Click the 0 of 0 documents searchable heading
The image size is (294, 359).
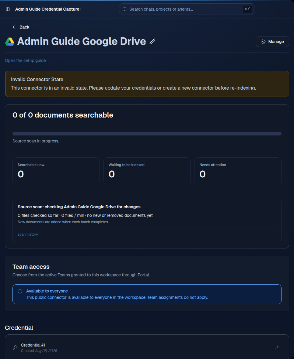click(63, 115)
